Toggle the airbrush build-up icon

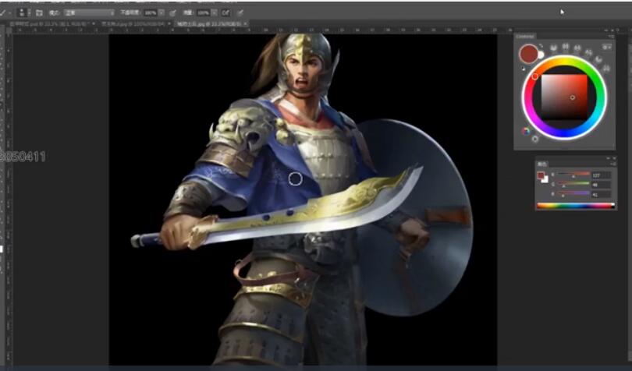pyautogui.click(x=225, y=13)
